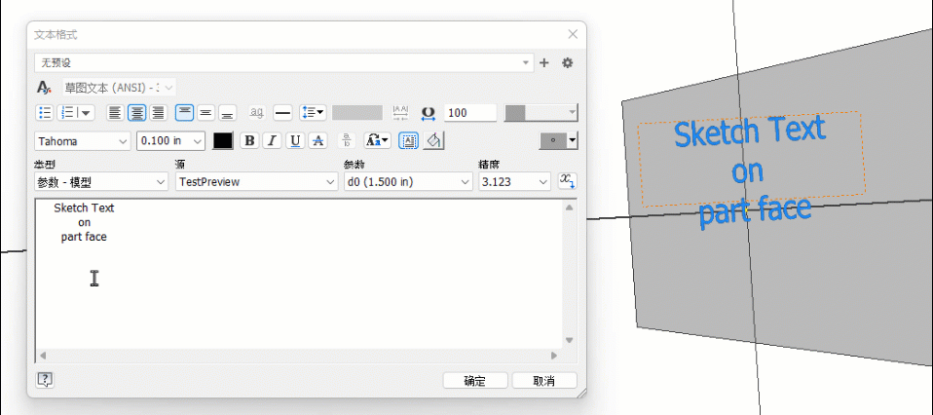The width and height of the screenshot is (933, 415).
Task: Align text left
Action: pos(116,112)
